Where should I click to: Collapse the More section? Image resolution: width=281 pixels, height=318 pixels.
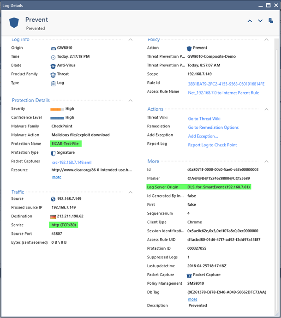coord(266,162)
